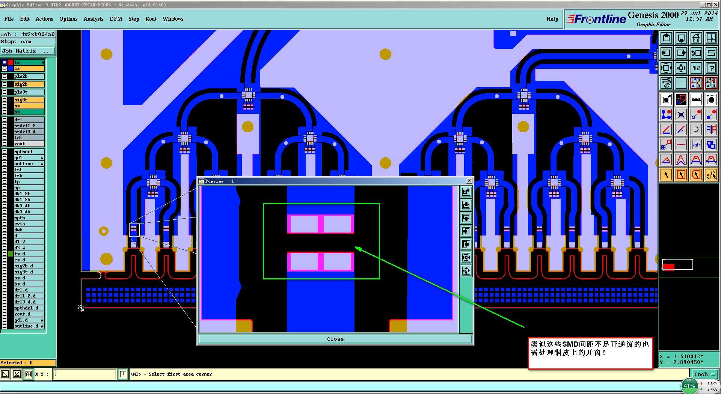Click the Home view house icon
Viewport: 721px width, 394px height.
click(x=696, y=38)
